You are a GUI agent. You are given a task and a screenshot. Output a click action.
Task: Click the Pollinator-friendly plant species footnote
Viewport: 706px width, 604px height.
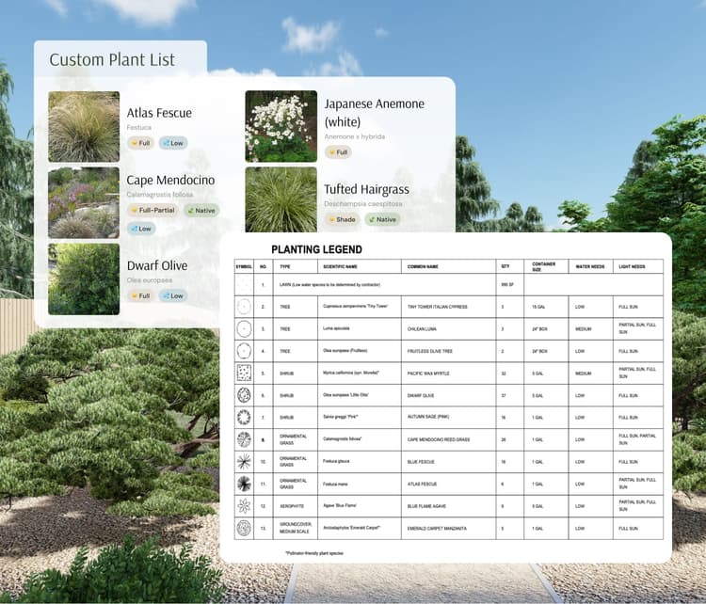click(313, 553)
